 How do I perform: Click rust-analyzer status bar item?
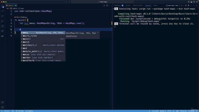tap(29, 111)
